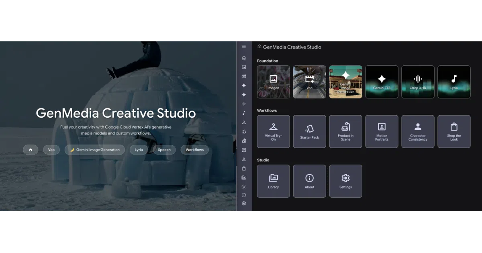Open Virtual Try-On via sidebar hanger icon
482x253 pixels.
click(244, 122)
